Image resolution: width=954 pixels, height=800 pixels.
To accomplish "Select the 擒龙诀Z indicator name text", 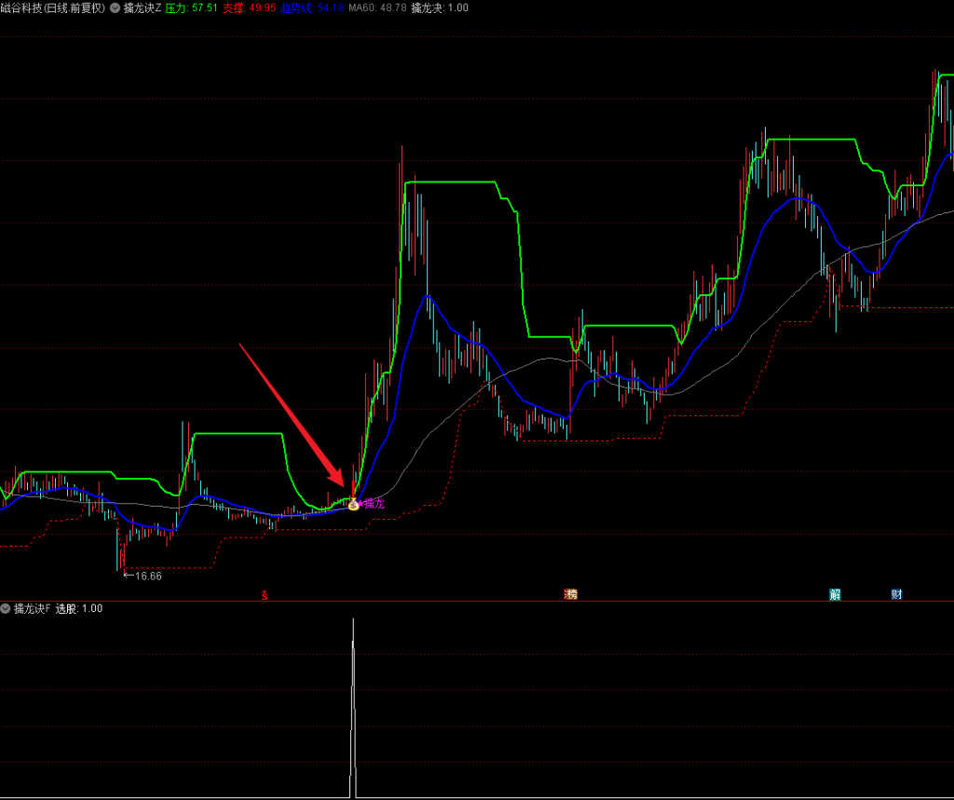I will 143,7.
